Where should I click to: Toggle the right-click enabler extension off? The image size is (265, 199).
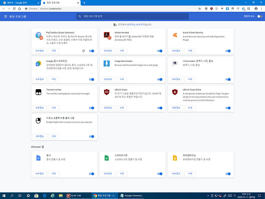(92, 137)
